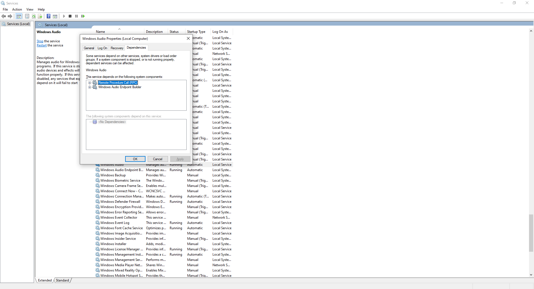
Task: Toggle the Show/Hide Console Tree icon
Action: pos(19,16)
